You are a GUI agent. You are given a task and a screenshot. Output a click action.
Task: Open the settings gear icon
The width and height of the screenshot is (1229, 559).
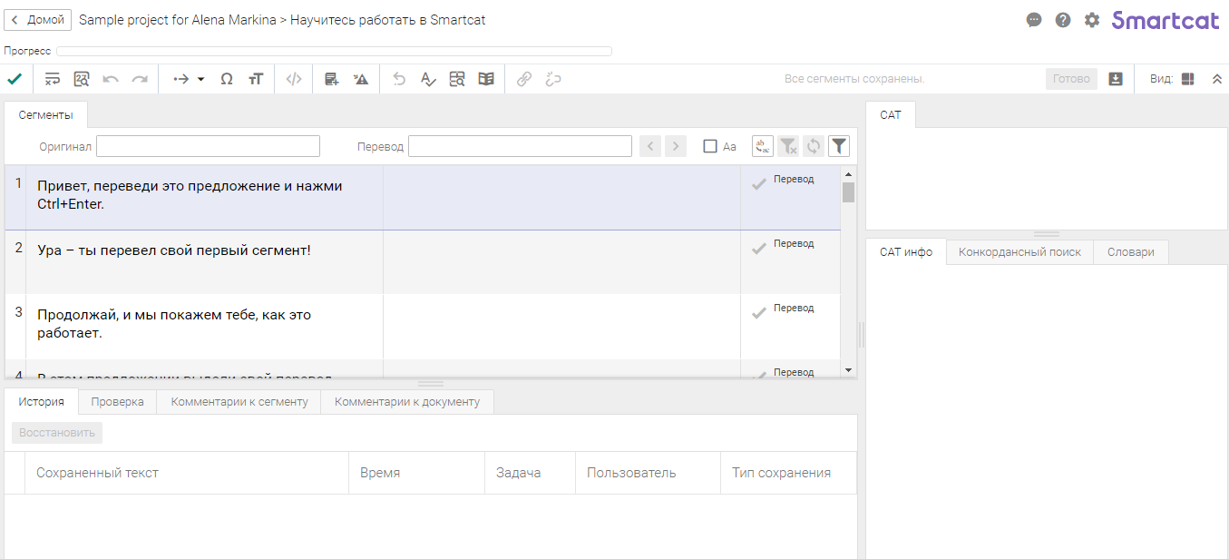tap(1092, 20)
